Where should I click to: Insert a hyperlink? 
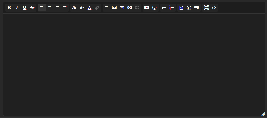[x=130, y=8]
